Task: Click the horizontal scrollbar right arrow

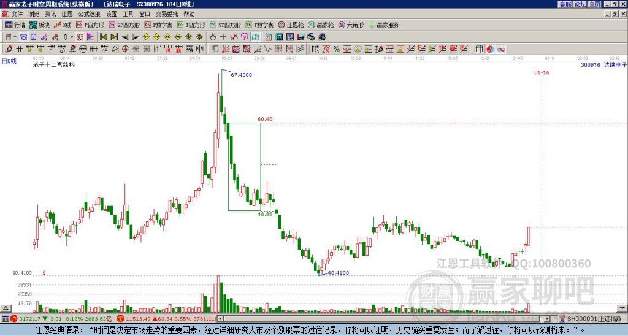Action: [548, 319]
